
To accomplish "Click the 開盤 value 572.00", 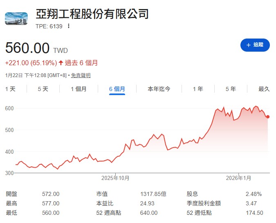I will point(51,194).
